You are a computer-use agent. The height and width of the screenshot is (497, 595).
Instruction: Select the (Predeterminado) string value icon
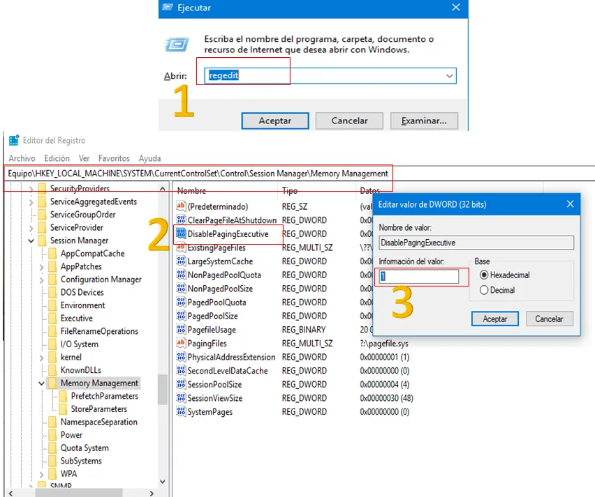[181, 206]
